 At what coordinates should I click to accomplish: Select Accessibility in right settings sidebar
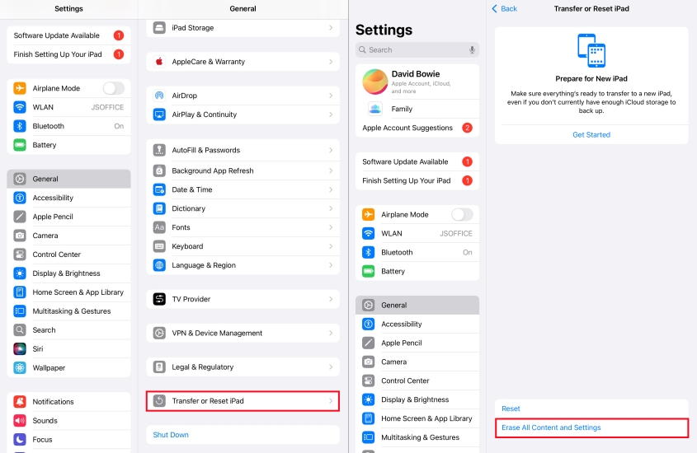click(417, 324)
